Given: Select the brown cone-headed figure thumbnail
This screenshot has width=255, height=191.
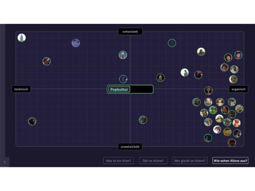Looking at the screenshot, I should [x=160, y=78].
